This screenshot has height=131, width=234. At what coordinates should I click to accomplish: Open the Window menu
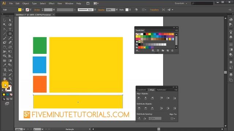tap(69, 3)
